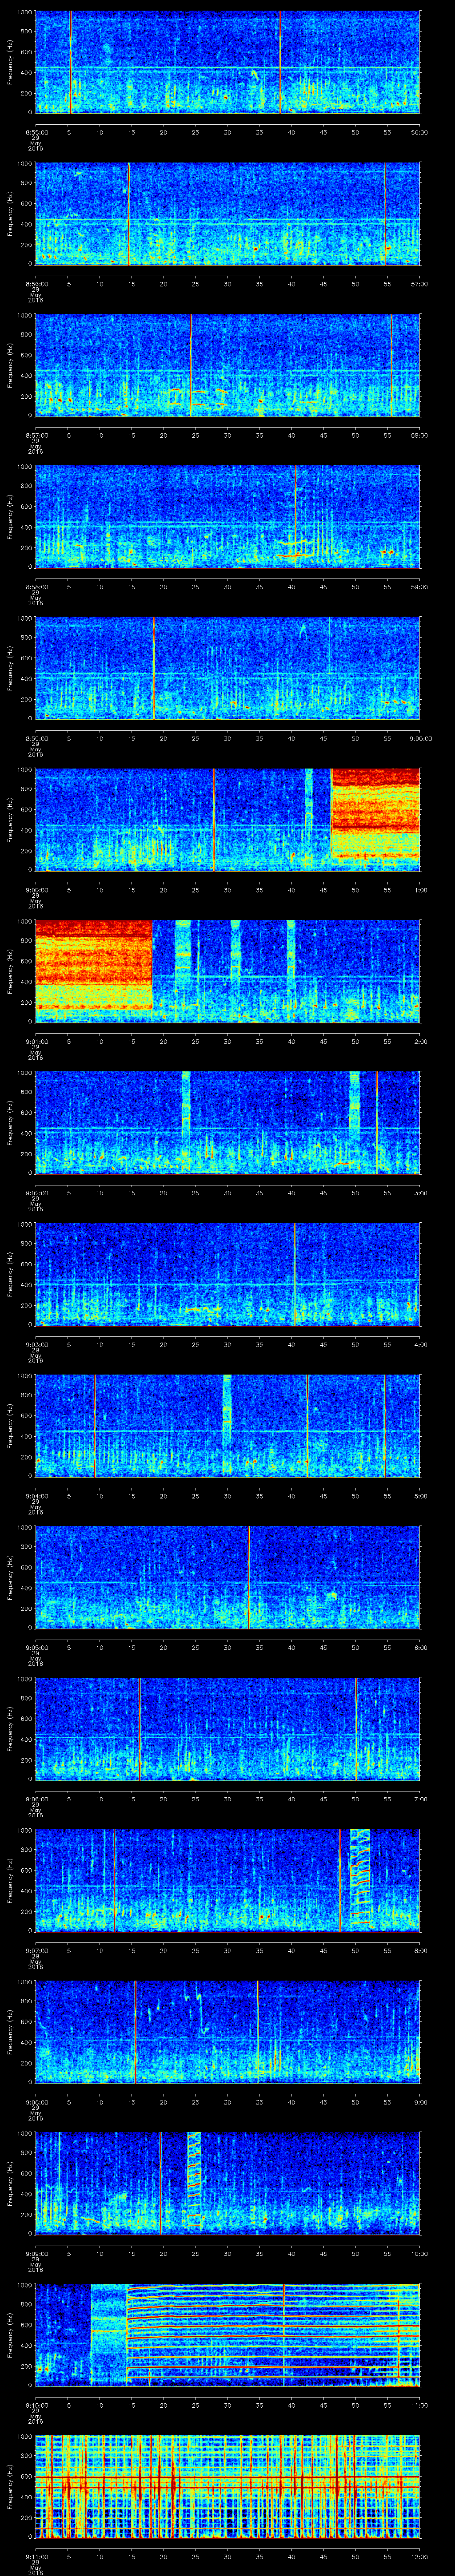Select the spectrogram panel starting at 9:05:00
The height and width of the screenshot is (2576, 455).
point(228,1577)
